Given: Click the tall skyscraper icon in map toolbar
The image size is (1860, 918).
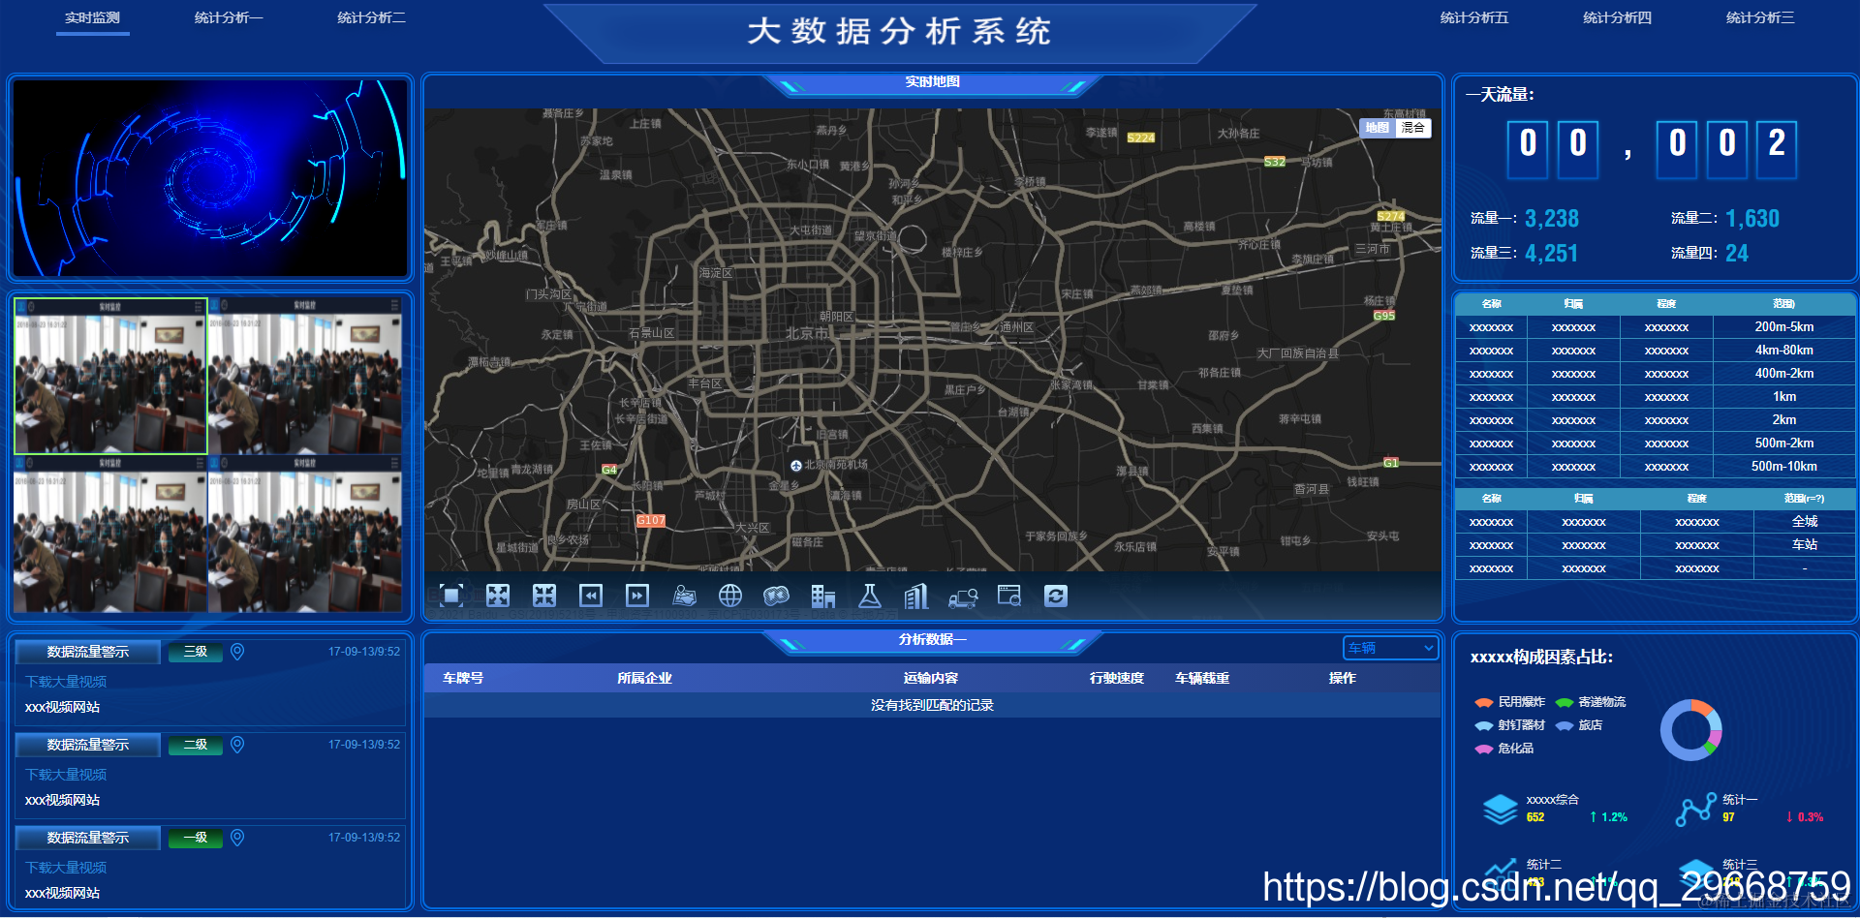Looking at the screenshot, I should click(916, 596).
